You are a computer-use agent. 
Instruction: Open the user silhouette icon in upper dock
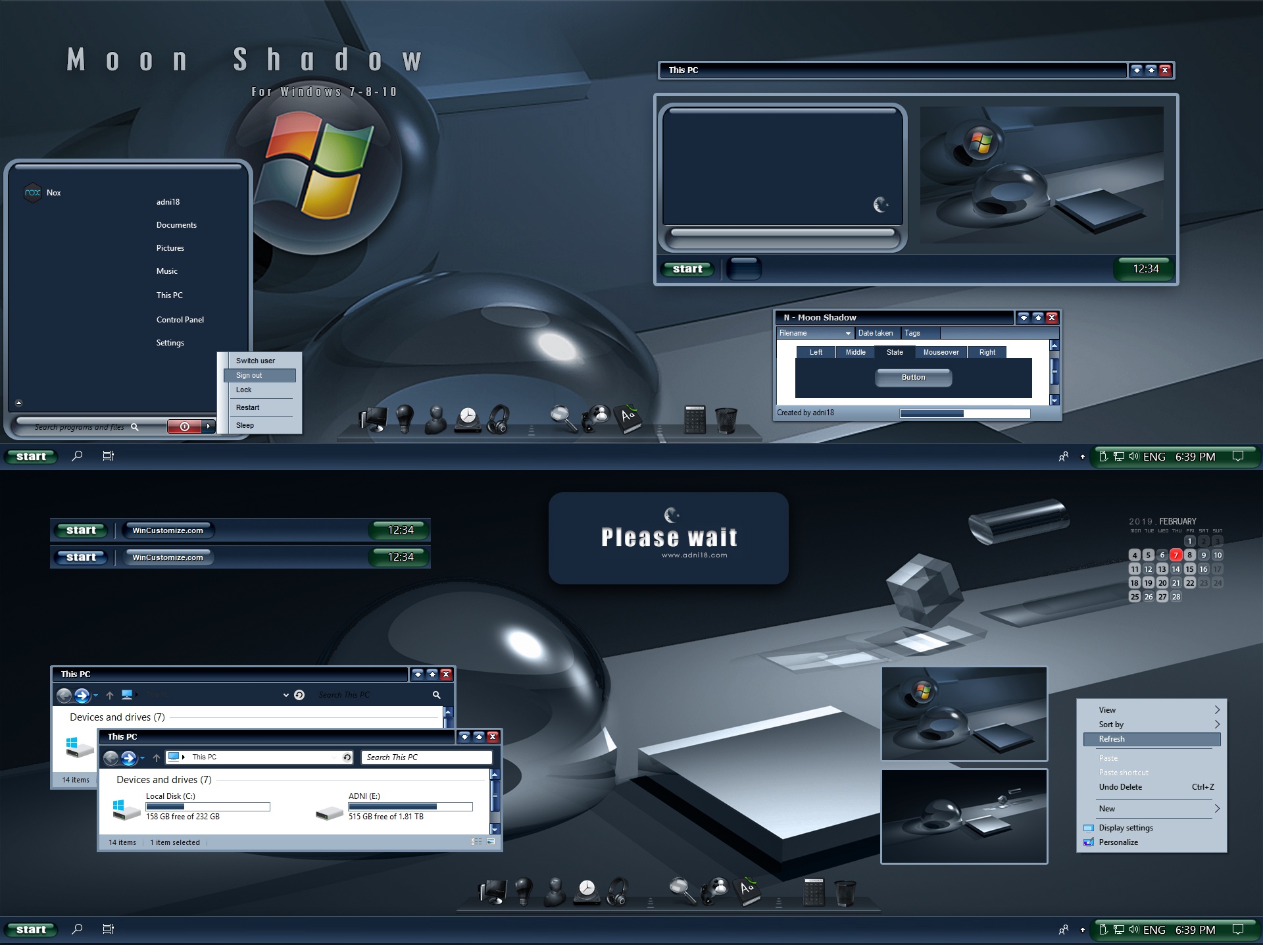click(x=435, y=419)
